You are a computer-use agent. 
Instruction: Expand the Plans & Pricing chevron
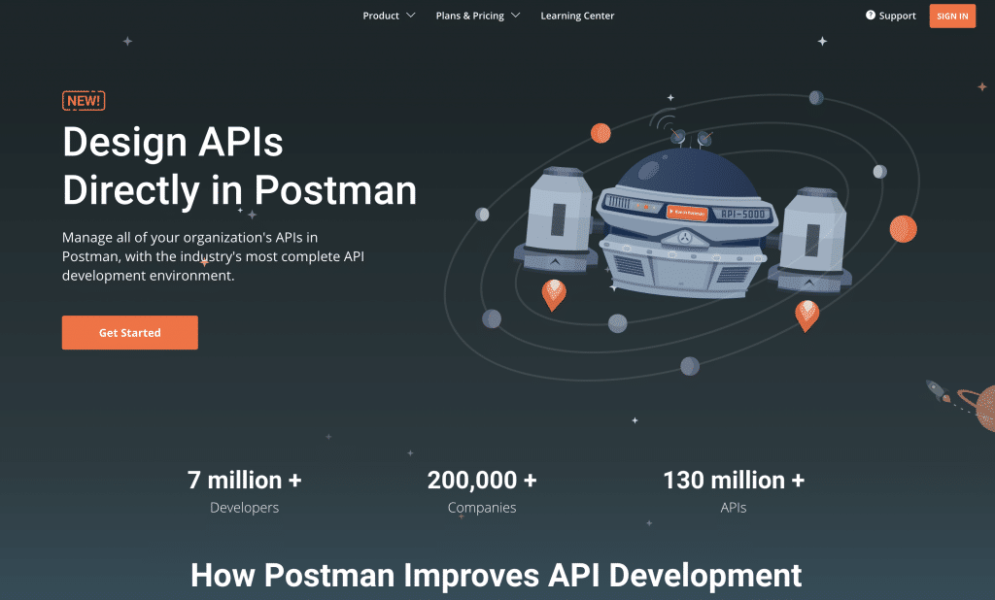tap(515, 16)
